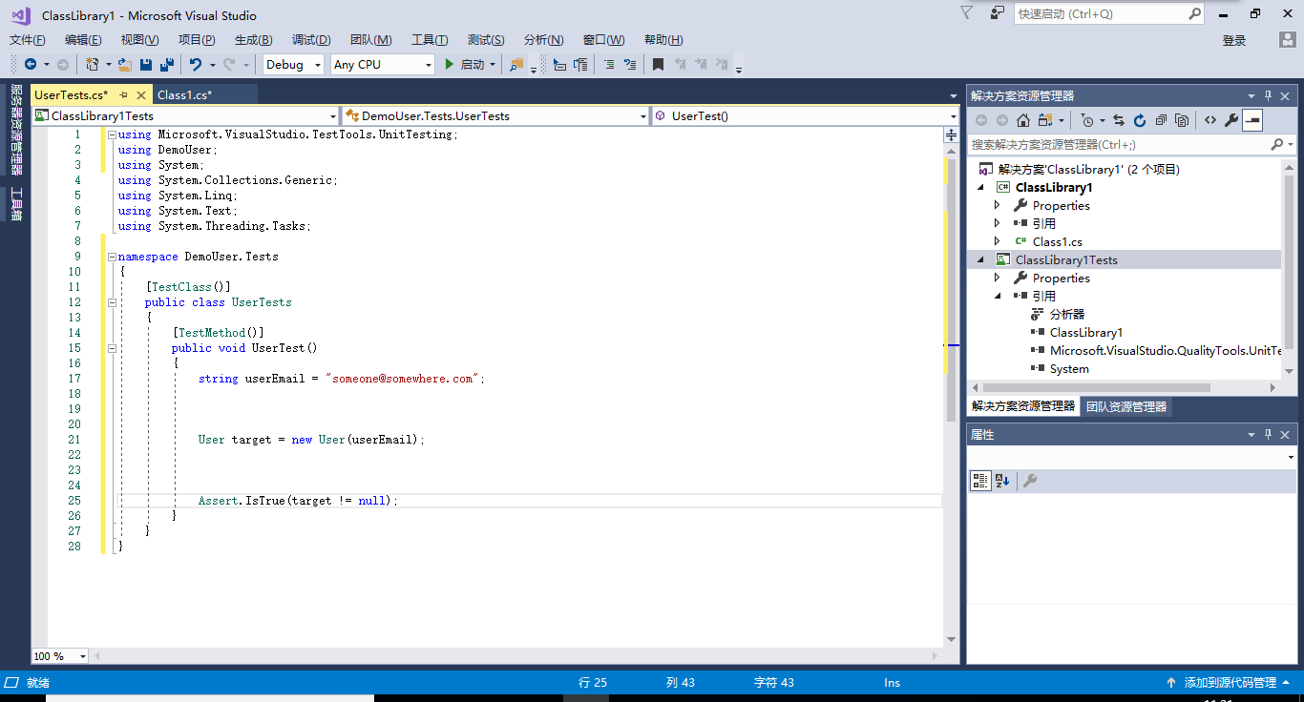Switch to the Class1.cs tab
Viewport: 1304px width, 702px height.
pyautogui.click(x=184, y=94)
